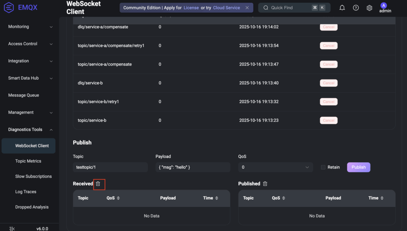Open the help question mark icon
The height and width of the screenshot is (231, 407).
[356, 8]
